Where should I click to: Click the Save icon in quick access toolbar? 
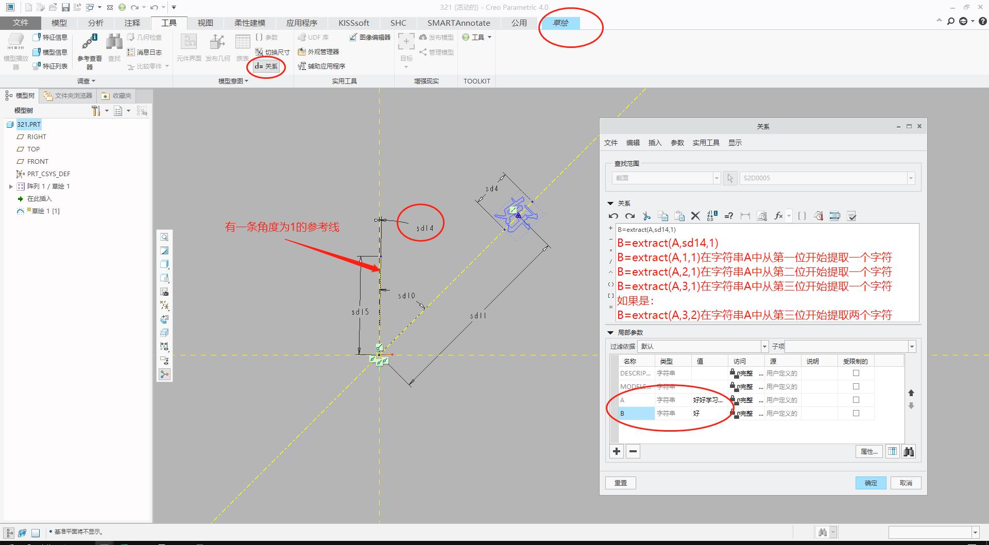65,7
